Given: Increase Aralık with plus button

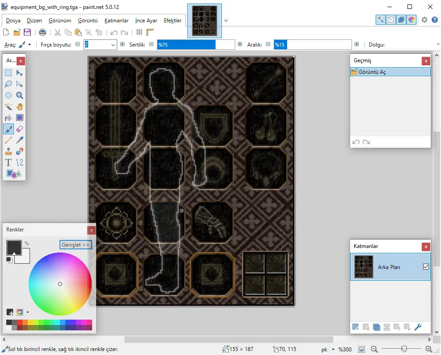Looking at the screenshot, I should click(356, 44).
